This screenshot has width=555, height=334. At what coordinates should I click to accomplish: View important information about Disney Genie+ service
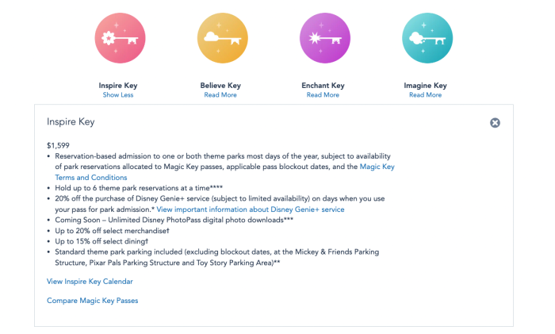pos(251,209)
